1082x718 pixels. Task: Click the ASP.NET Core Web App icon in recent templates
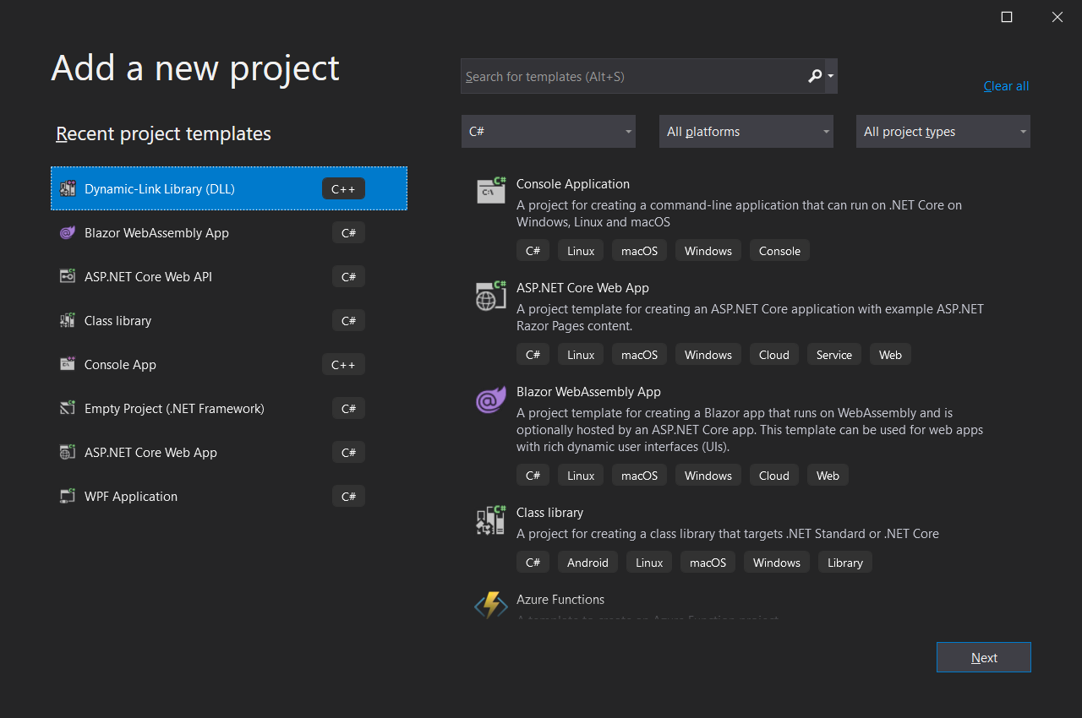68,453
